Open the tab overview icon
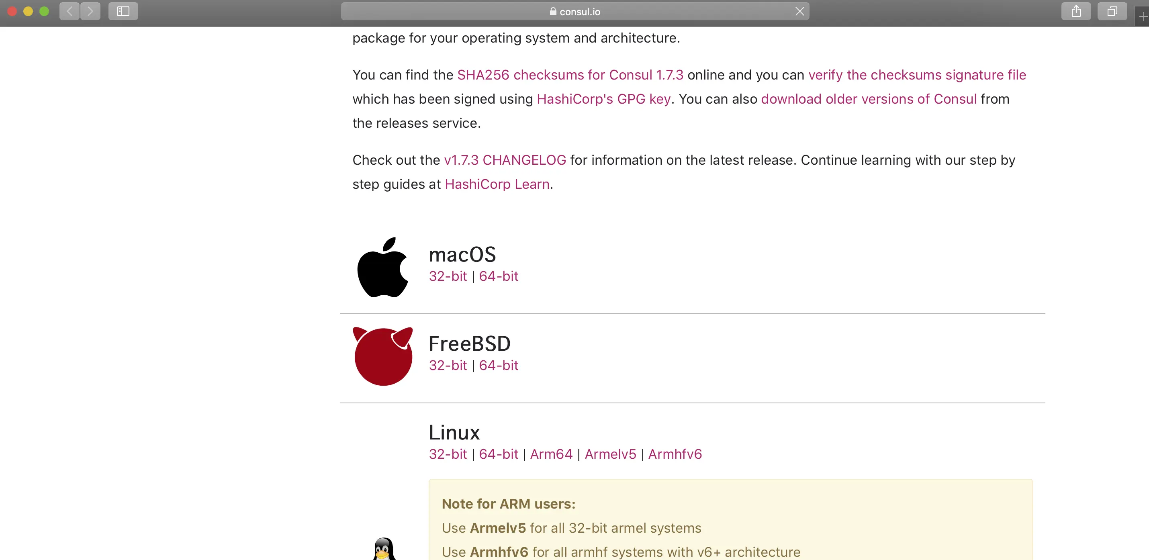The image size is (1149, 560). pyautogui.click(x=1112, y=11)
